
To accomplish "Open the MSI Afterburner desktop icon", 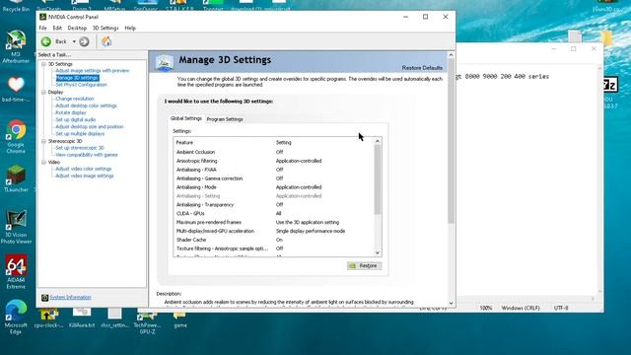I will pyautogui.click(x=16, y=46).
